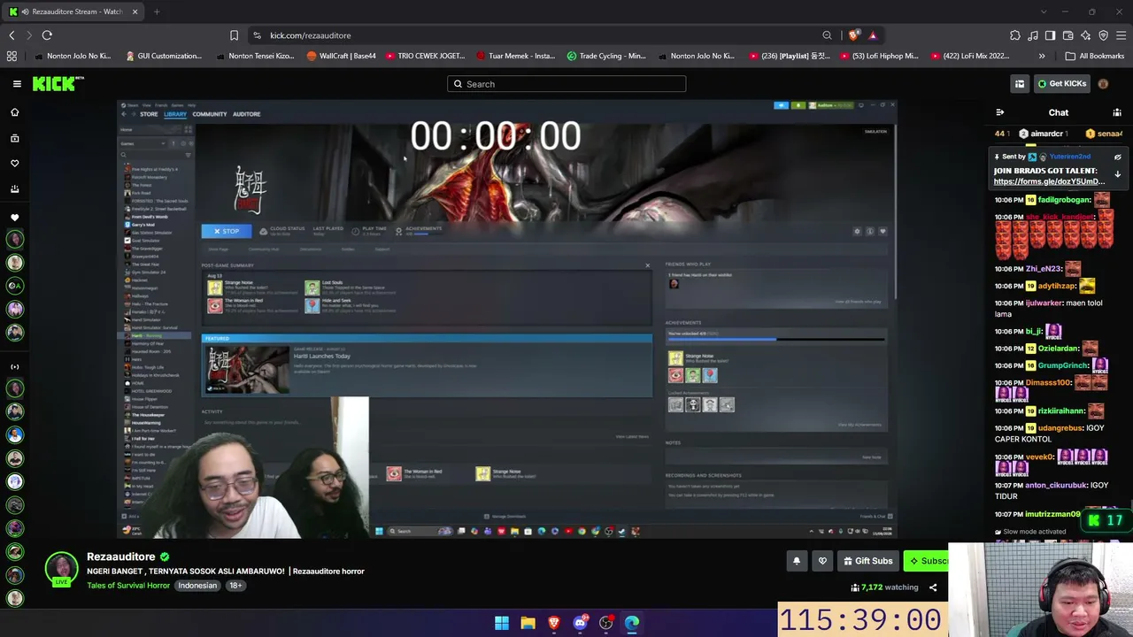
Task: Click the Gift Subs button
Action: click(867, 561)
